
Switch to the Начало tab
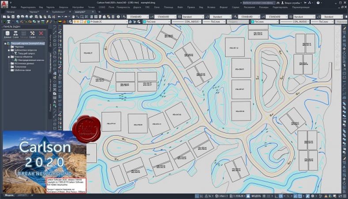(x=11, y=12)
